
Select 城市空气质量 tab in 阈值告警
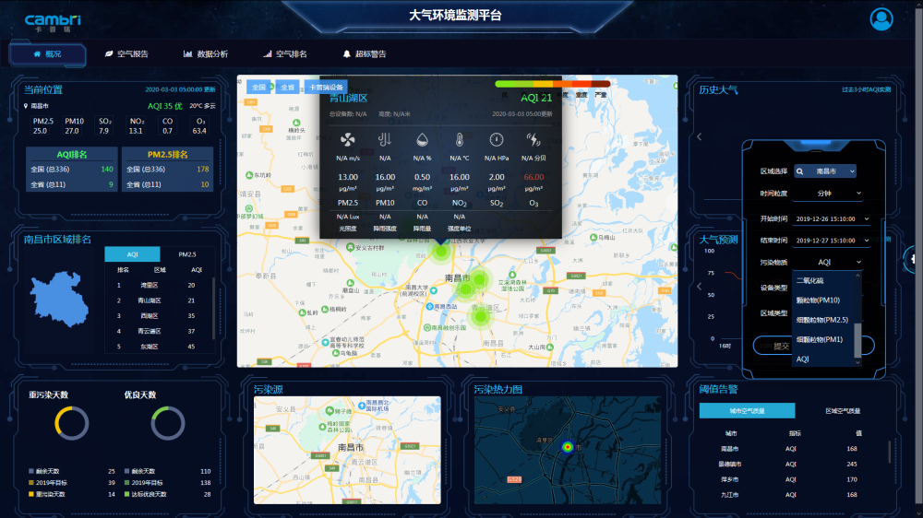pyautogui.click(x=747, y=411)
